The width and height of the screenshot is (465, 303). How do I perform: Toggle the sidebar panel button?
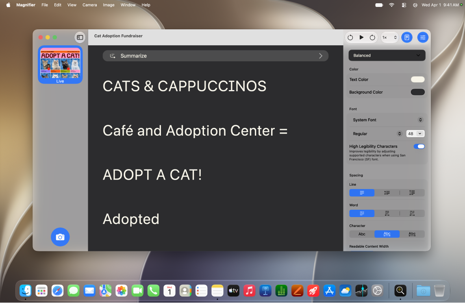click(x=80, y=37)
